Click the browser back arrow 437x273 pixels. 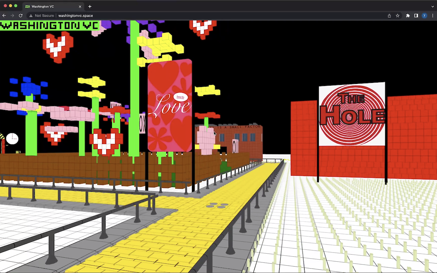(4, 16)
